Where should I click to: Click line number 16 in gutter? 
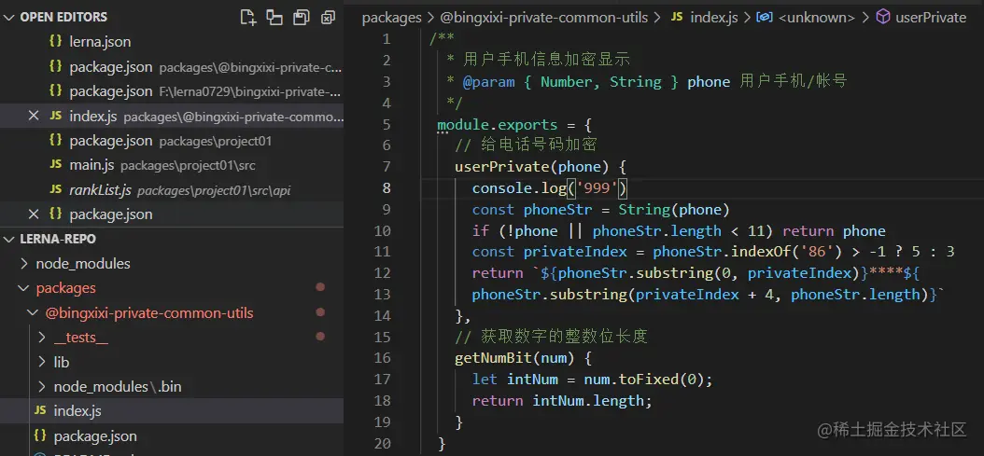click(382, 359)
